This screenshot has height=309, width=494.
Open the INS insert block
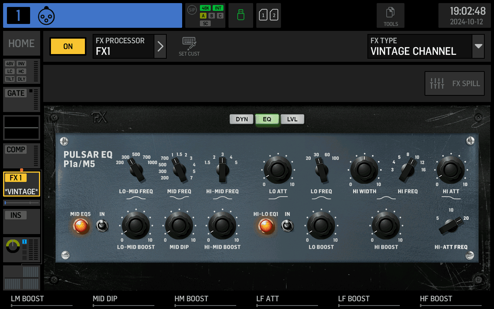click(22, 221)
